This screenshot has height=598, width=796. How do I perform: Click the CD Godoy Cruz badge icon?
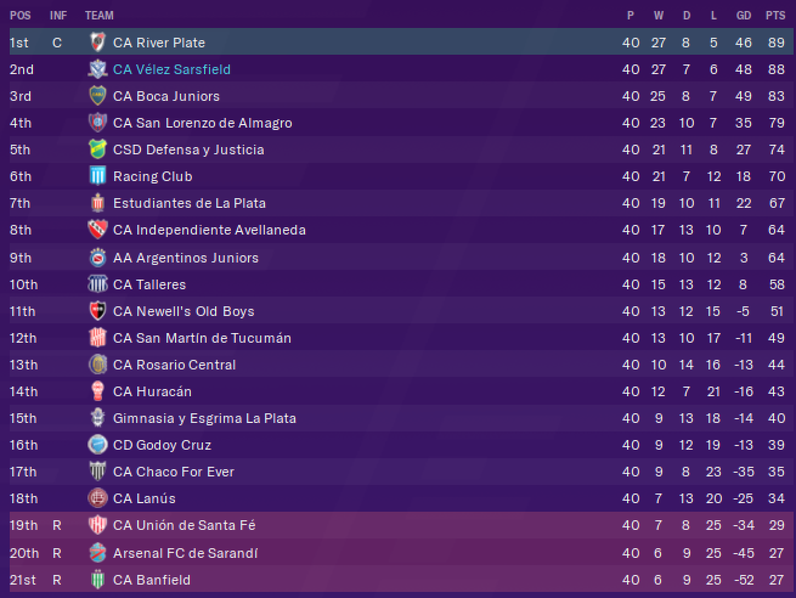pyautogui.click(x=97, y=445)
